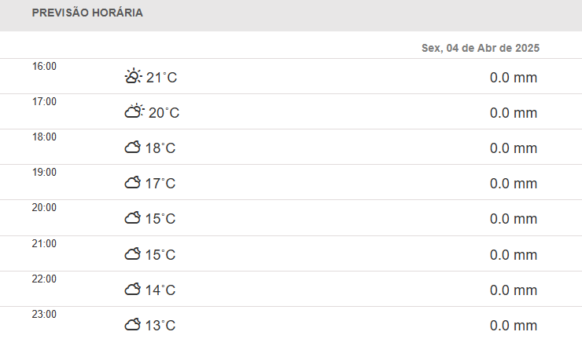Click the PREVISÃO HORÁRIA header
This screenshot has height=339, width=582.
pyautogui.click(x=87, y=13)
